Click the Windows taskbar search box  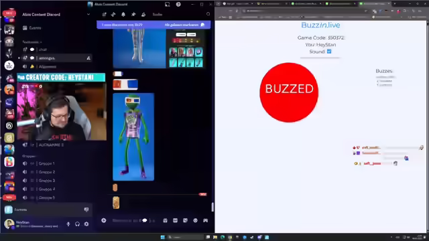tap(186, 237)
